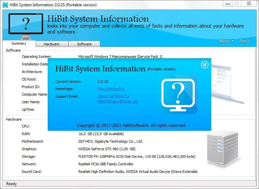
Task: Click the Ready status bar text
Action: [12, 184]
